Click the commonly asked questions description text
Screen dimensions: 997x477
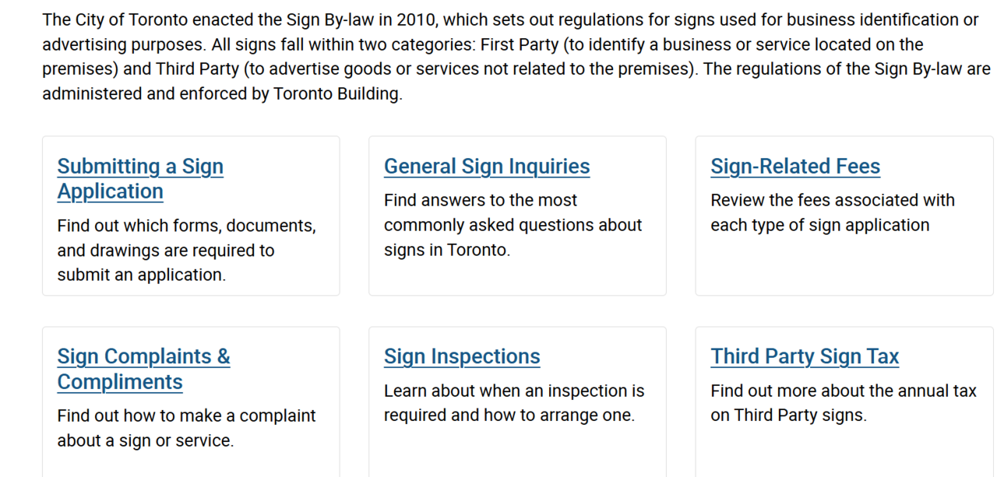pos(513,225)
